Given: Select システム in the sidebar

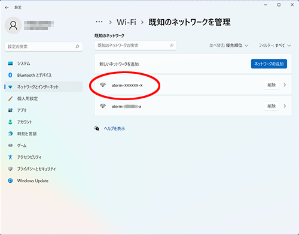Looking at the screenshot, I should (44, 64).
